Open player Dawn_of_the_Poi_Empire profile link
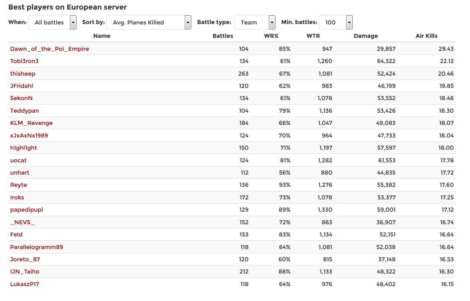Screen dimensions: 470x301 50,49
